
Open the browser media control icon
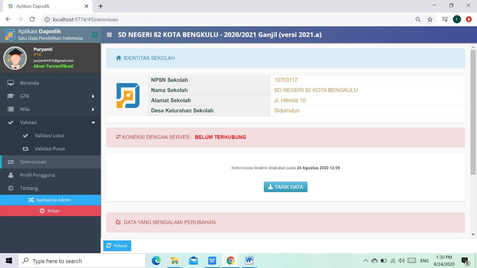(x=445, y=19)
